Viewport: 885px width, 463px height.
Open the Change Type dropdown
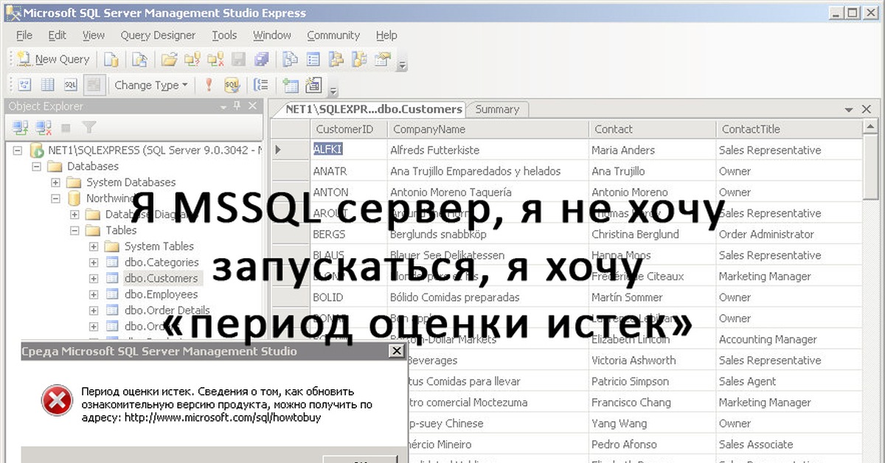(151, 85)
